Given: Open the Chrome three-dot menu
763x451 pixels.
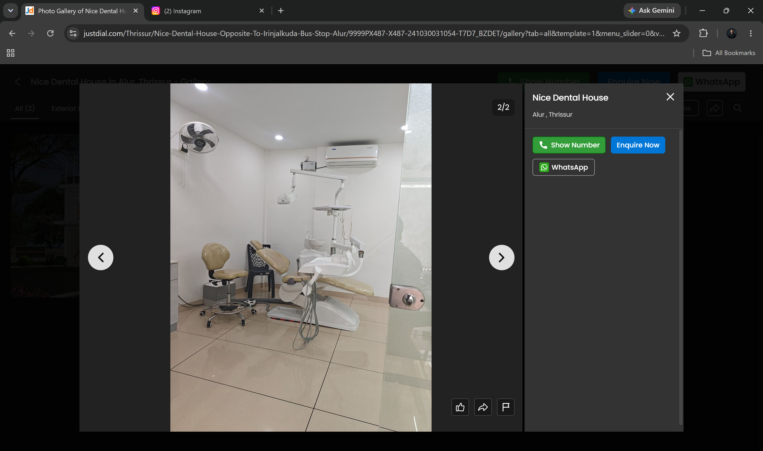Looking at the screenshot, I should 751,33.
